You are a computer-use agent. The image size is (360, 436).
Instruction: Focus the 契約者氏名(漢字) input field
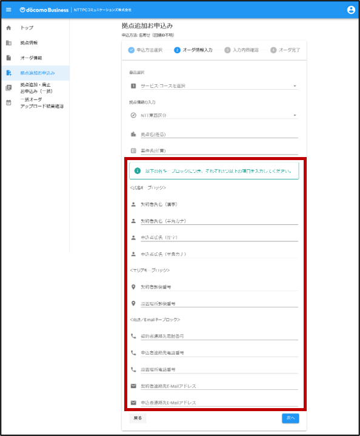pos(219,204)
